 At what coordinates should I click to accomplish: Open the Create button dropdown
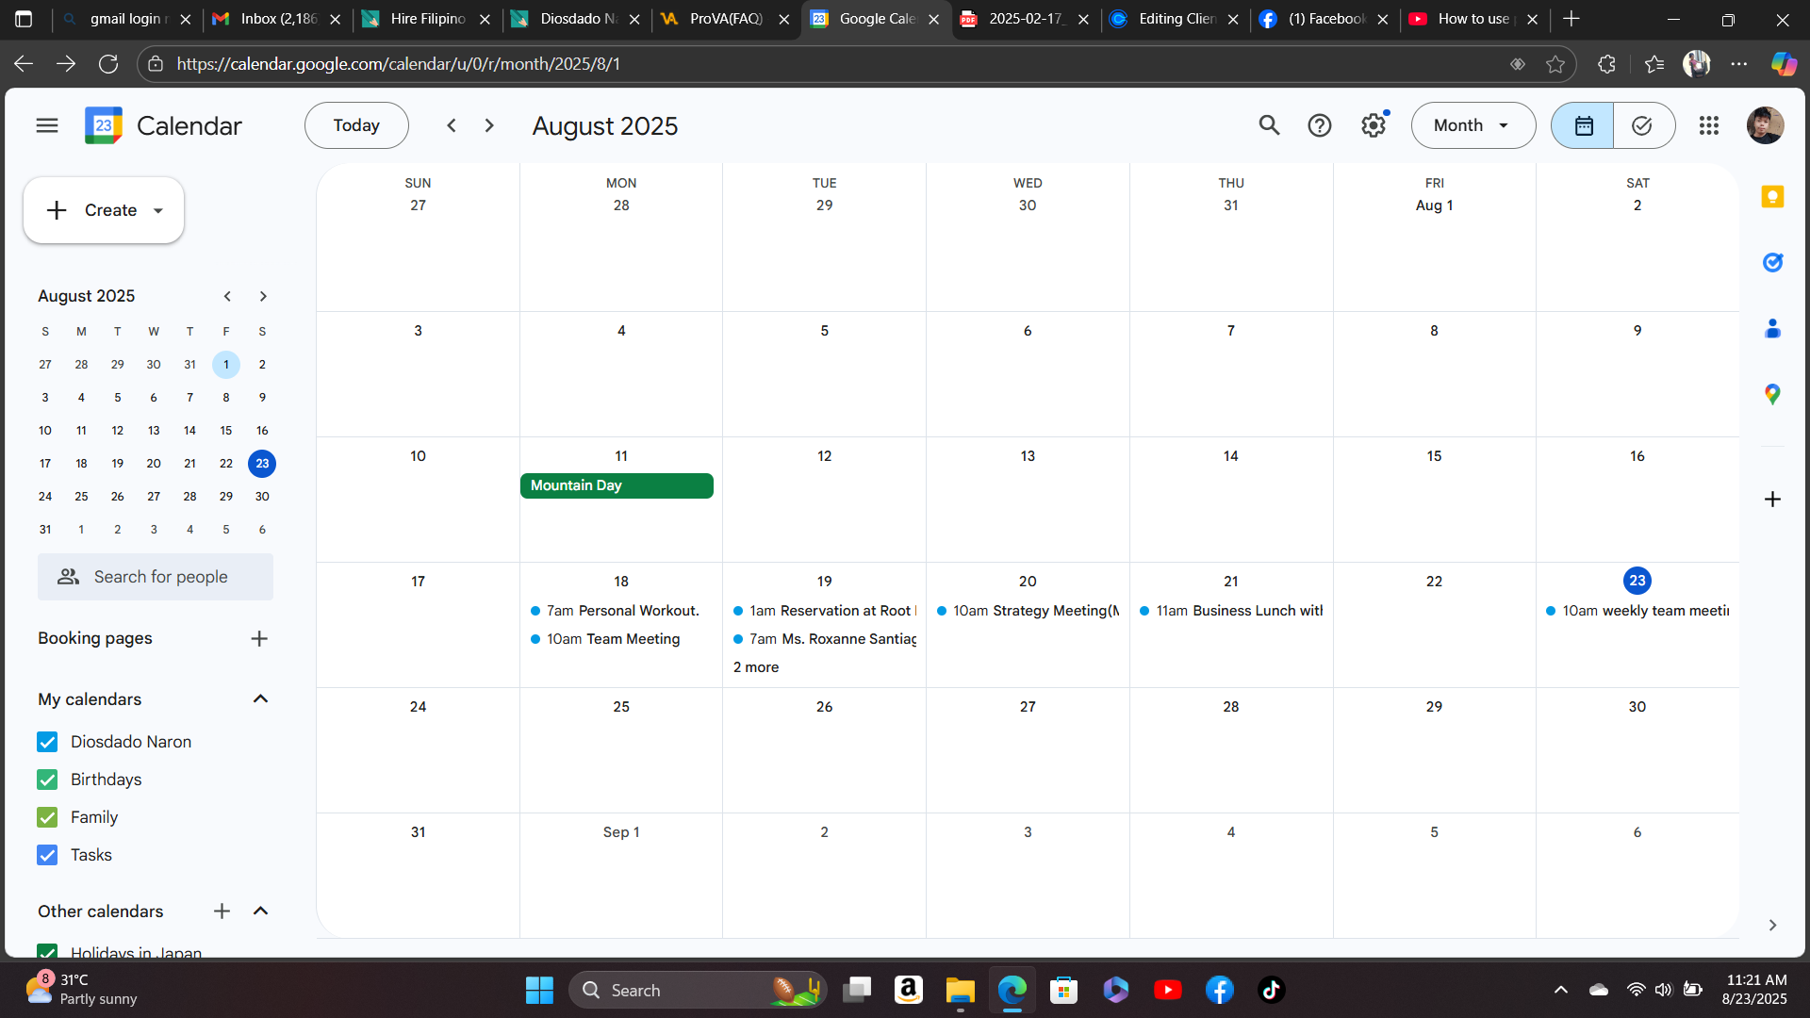click(158, 210)
